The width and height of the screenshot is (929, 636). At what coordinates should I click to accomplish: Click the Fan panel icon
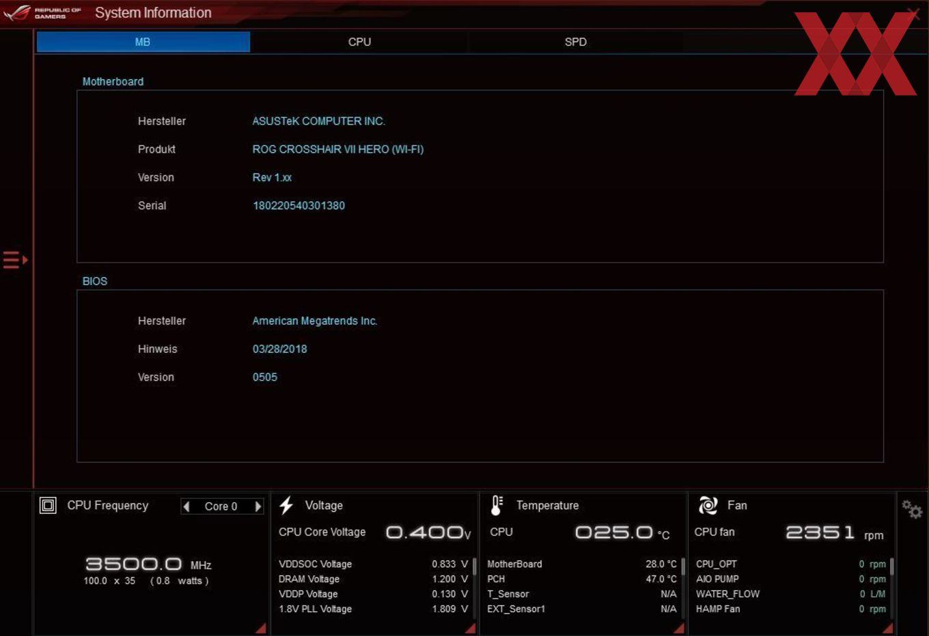pos(708,505)
